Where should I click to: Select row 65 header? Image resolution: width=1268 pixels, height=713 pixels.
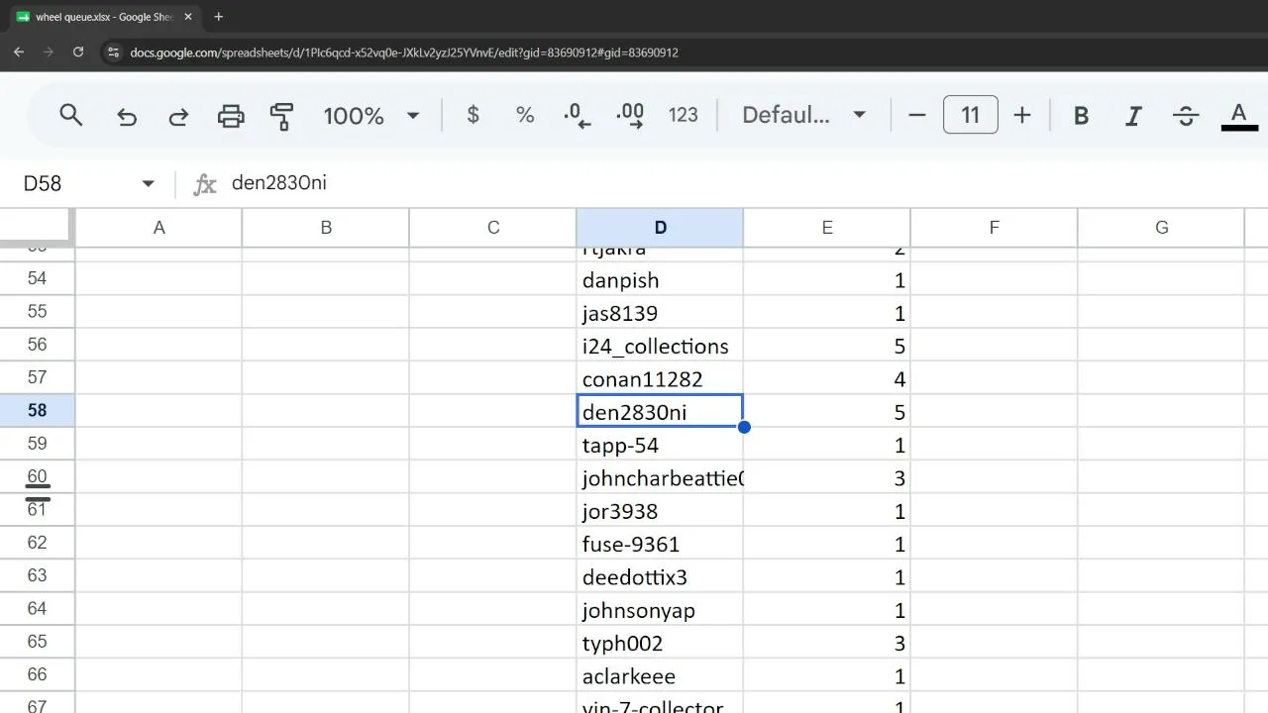(37, 642)
